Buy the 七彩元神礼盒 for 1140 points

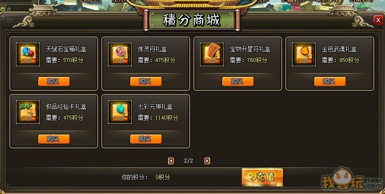point(146,139)
